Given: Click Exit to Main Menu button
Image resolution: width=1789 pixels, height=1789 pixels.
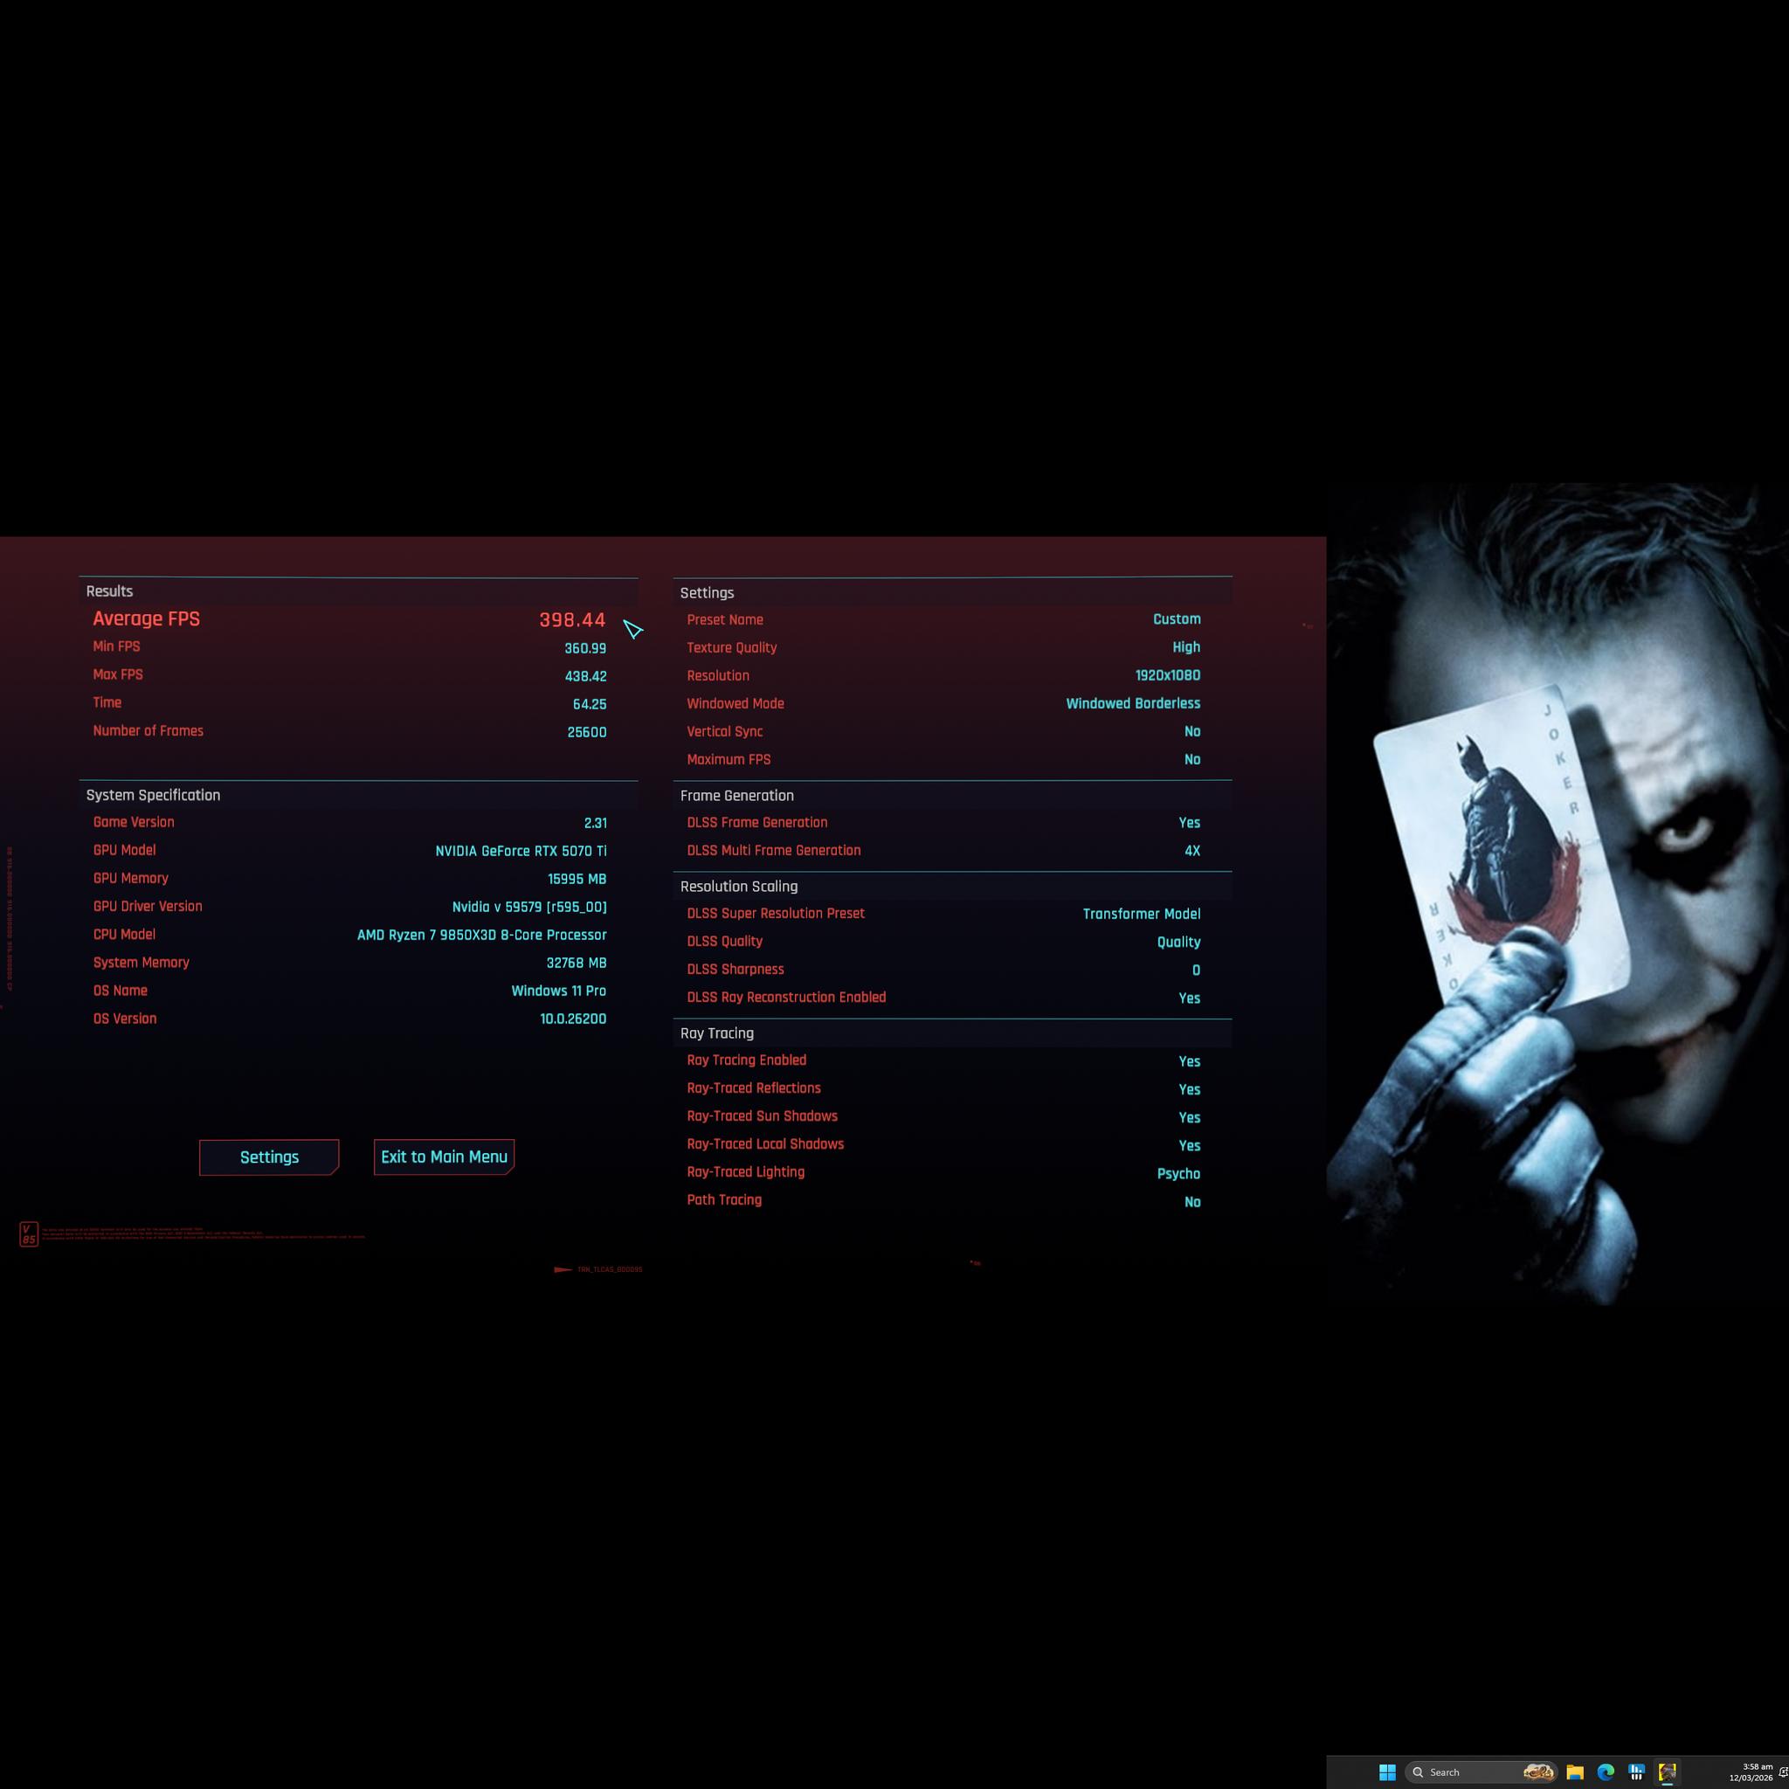Looking at the screenshot, I should pos(444,1157).
